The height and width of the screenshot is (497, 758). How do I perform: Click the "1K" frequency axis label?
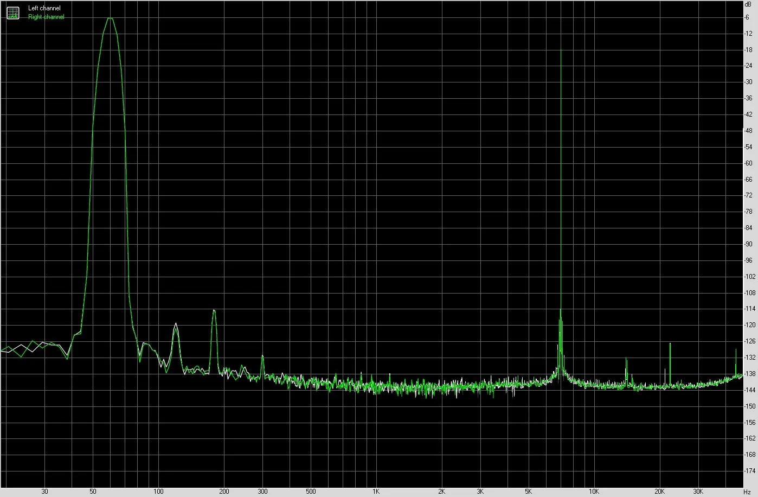(x=376, y=492)
